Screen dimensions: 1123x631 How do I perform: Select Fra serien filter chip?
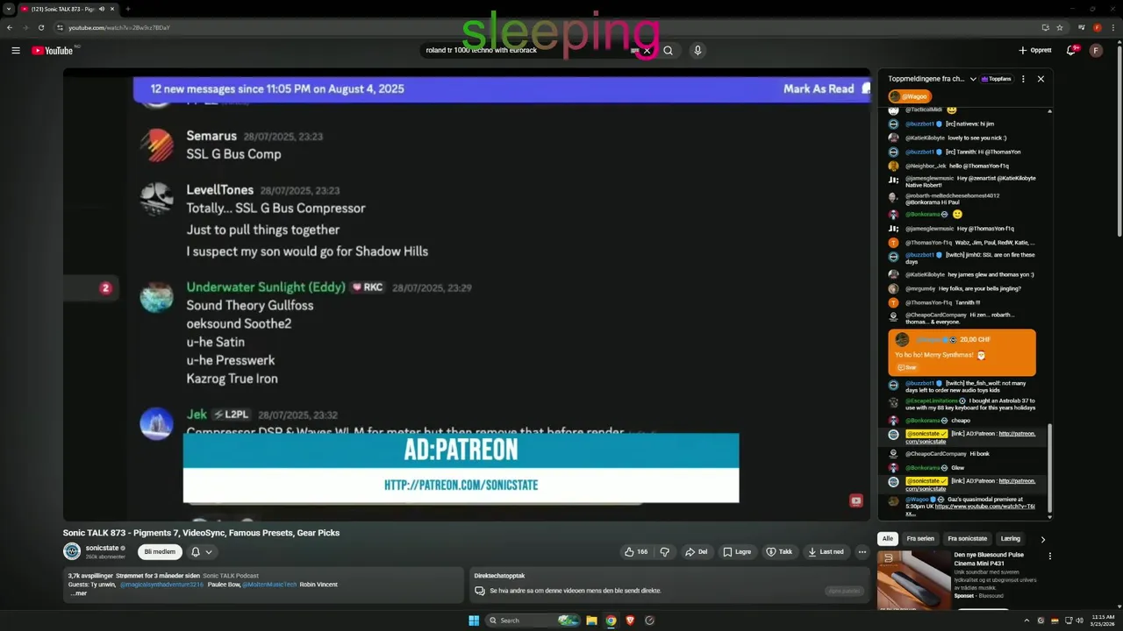920,539
